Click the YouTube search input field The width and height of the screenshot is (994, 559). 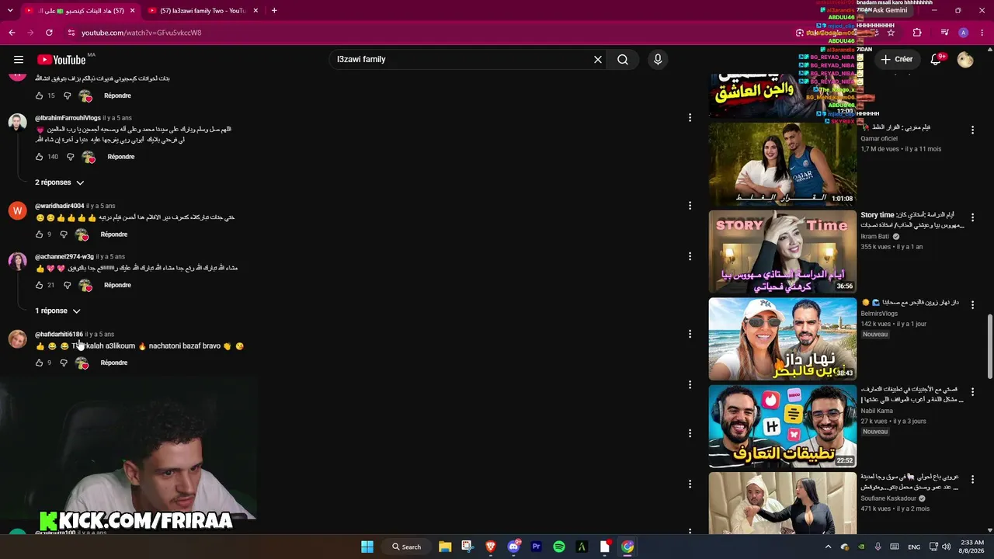[x=461, y=60]
